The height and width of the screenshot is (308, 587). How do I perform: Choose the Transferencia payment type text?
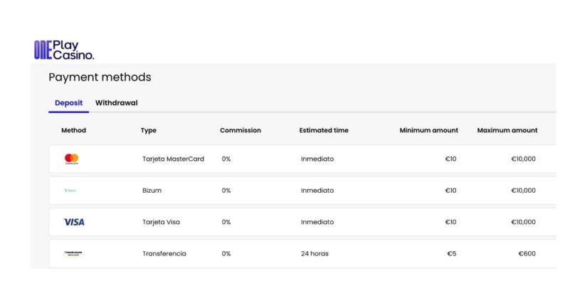[164, 253]
